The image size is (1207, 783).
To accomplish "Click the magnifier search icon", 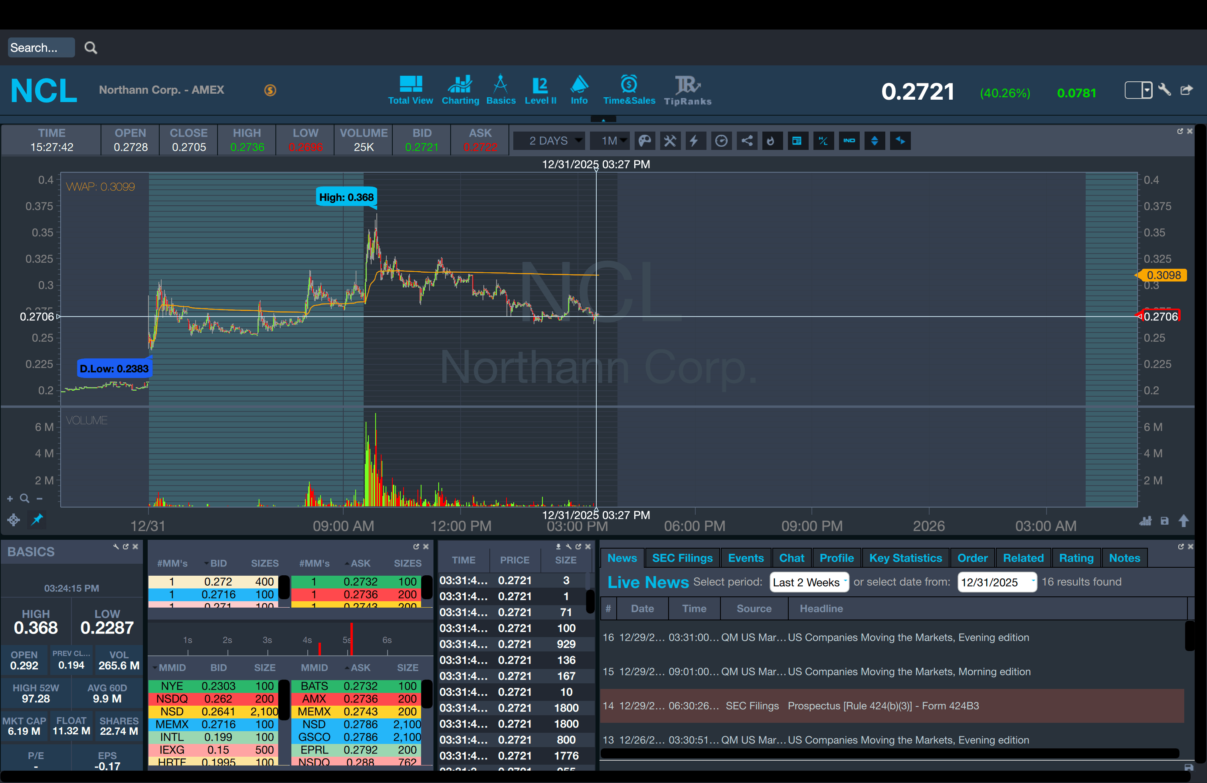I will coord(91,47).
